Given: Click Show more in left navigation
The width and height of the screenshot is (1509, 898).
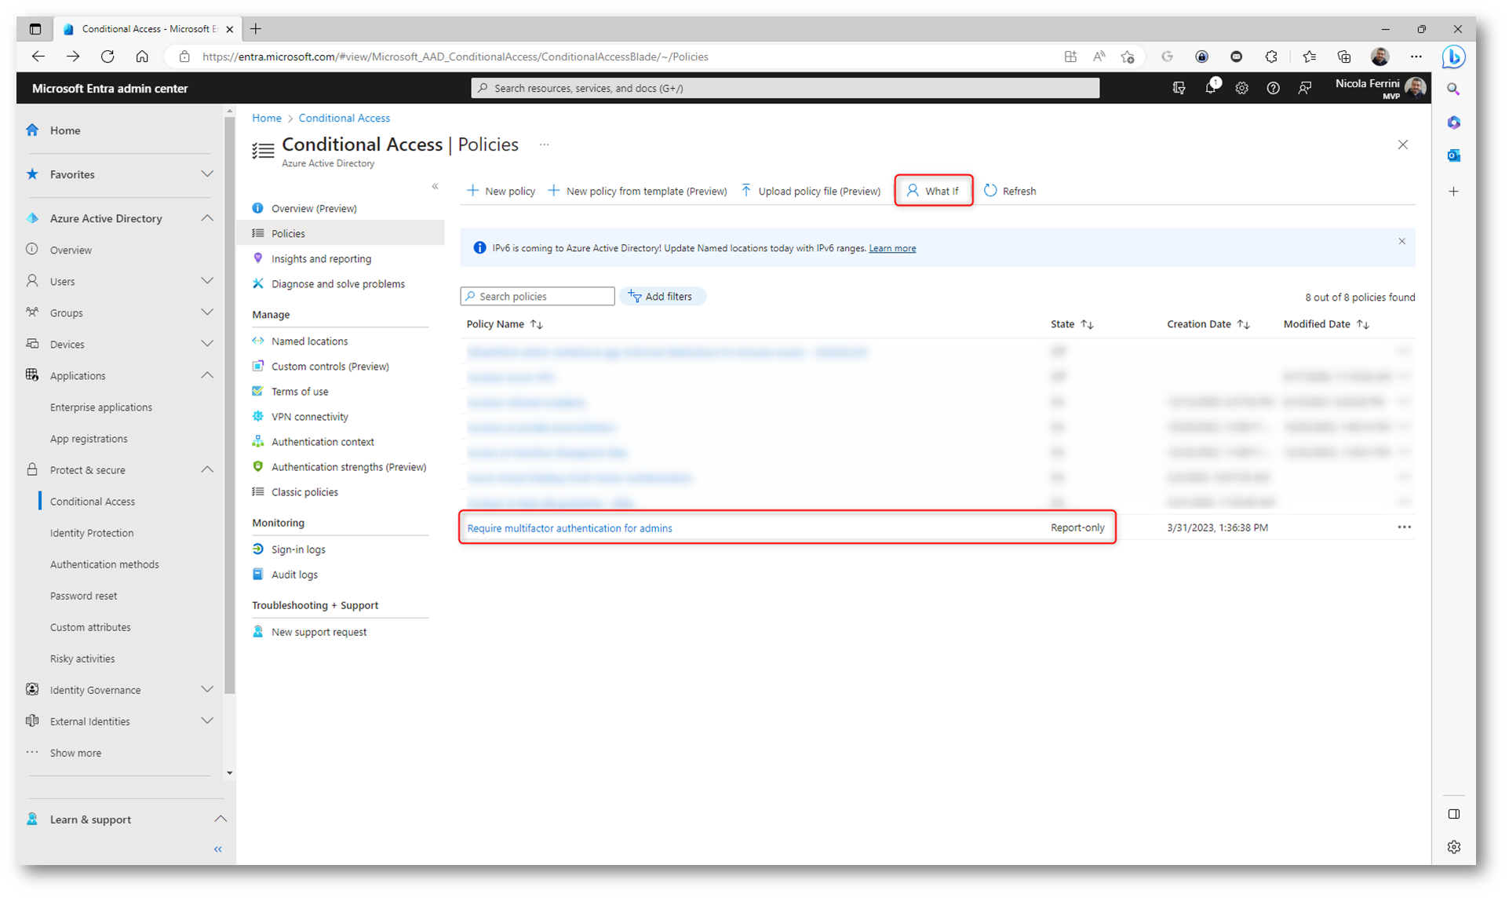Looking at the screenshot, I should (75, 753).
